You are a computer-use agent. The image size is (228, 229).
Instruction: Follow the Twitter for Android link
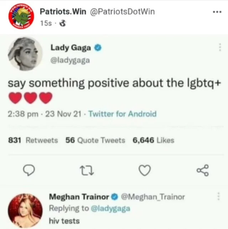[123, 114]
